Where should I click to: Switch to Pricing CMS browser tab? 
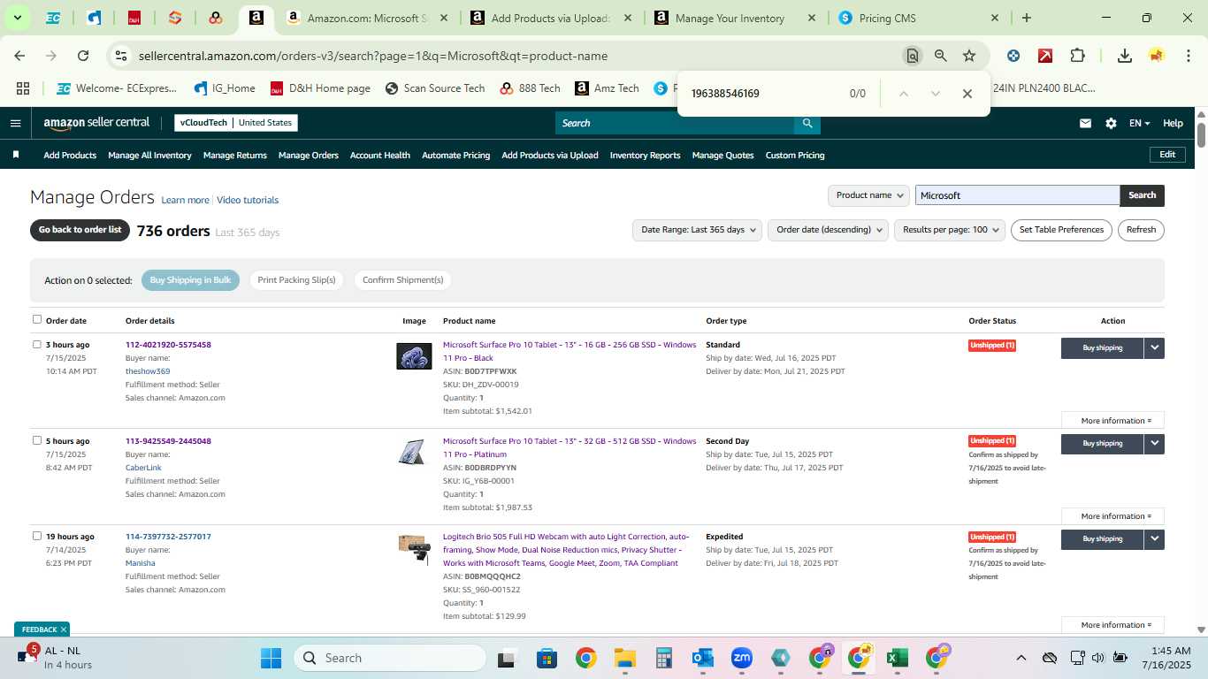pyautogui.click(x=918, y=18)
